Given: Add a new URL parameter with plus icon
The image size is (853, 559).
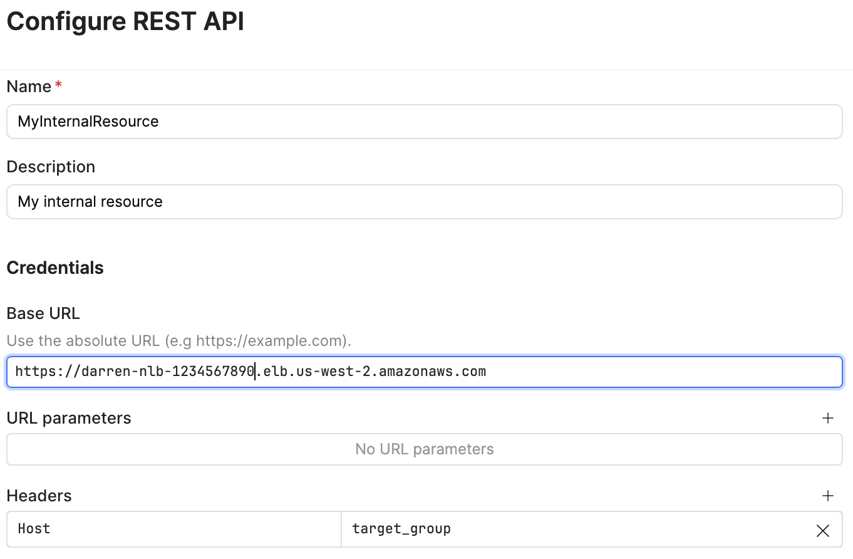Looking at the screenshot, I should click(828, 418).
